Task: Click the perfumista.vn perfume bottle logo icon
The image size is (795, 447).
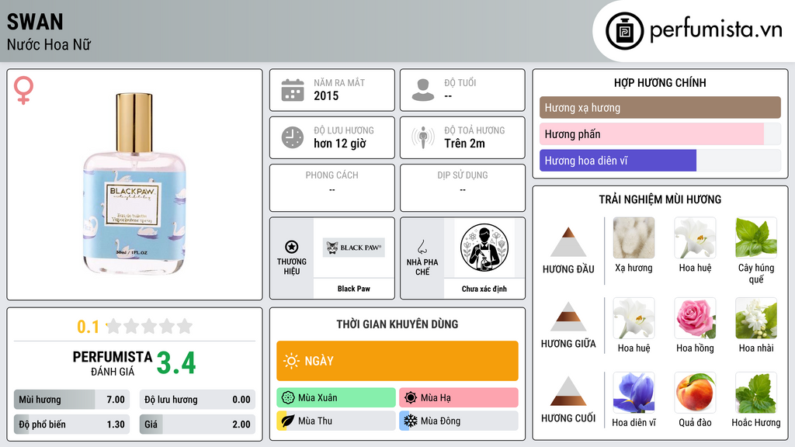Action: (625, 31)
